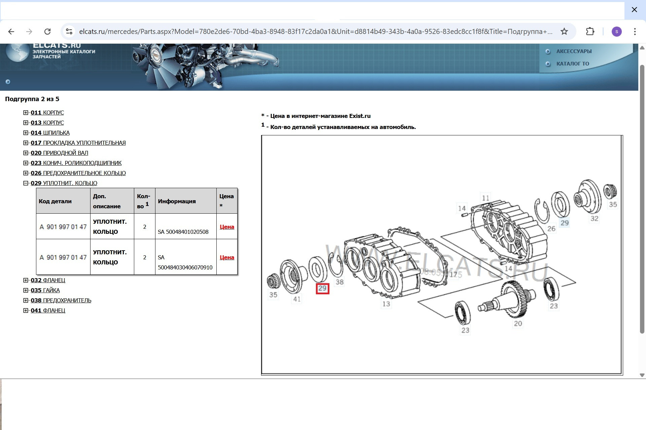The height and width of the screenshot is (430, 646).
Task: Click the URL address bar field
Action: (x=316, y=32)
